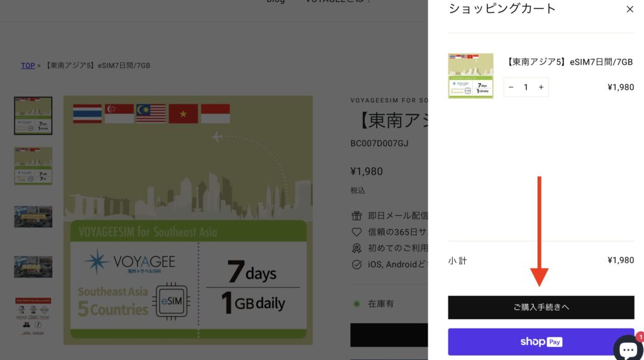This screenshot has height=360, width=644.
Task: Click the cart line price ¥1,980
Action: point(621,87)
